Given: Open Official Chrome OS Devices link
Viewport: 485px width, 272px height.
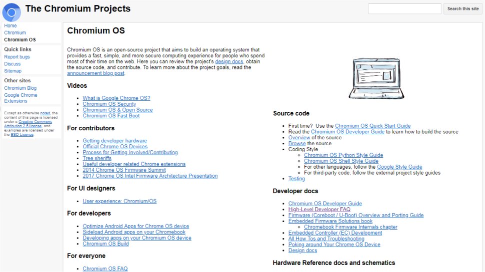Looking at the screenshot, I should pos(115,146).
